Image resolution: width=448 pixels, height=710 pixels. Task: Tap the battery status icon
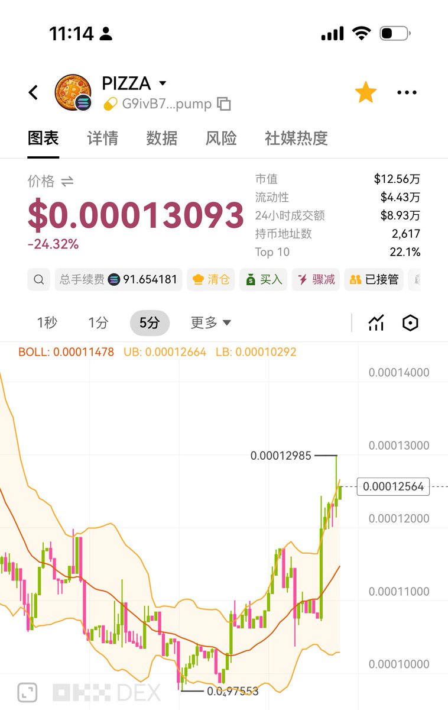395,33
